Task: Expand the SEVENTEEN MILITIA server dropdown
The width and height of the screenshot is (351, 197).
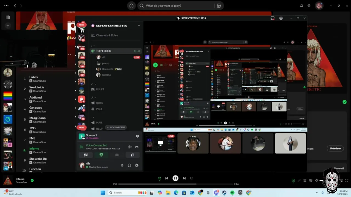Action: pos(139,25)
